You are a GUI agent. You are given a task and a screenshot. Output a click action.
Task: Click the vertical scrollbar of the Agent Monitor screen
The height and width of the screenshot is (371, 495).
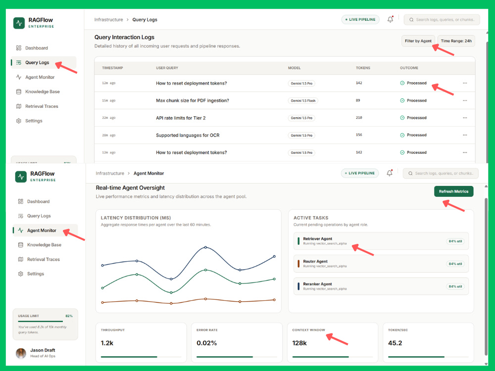[486, 276]
